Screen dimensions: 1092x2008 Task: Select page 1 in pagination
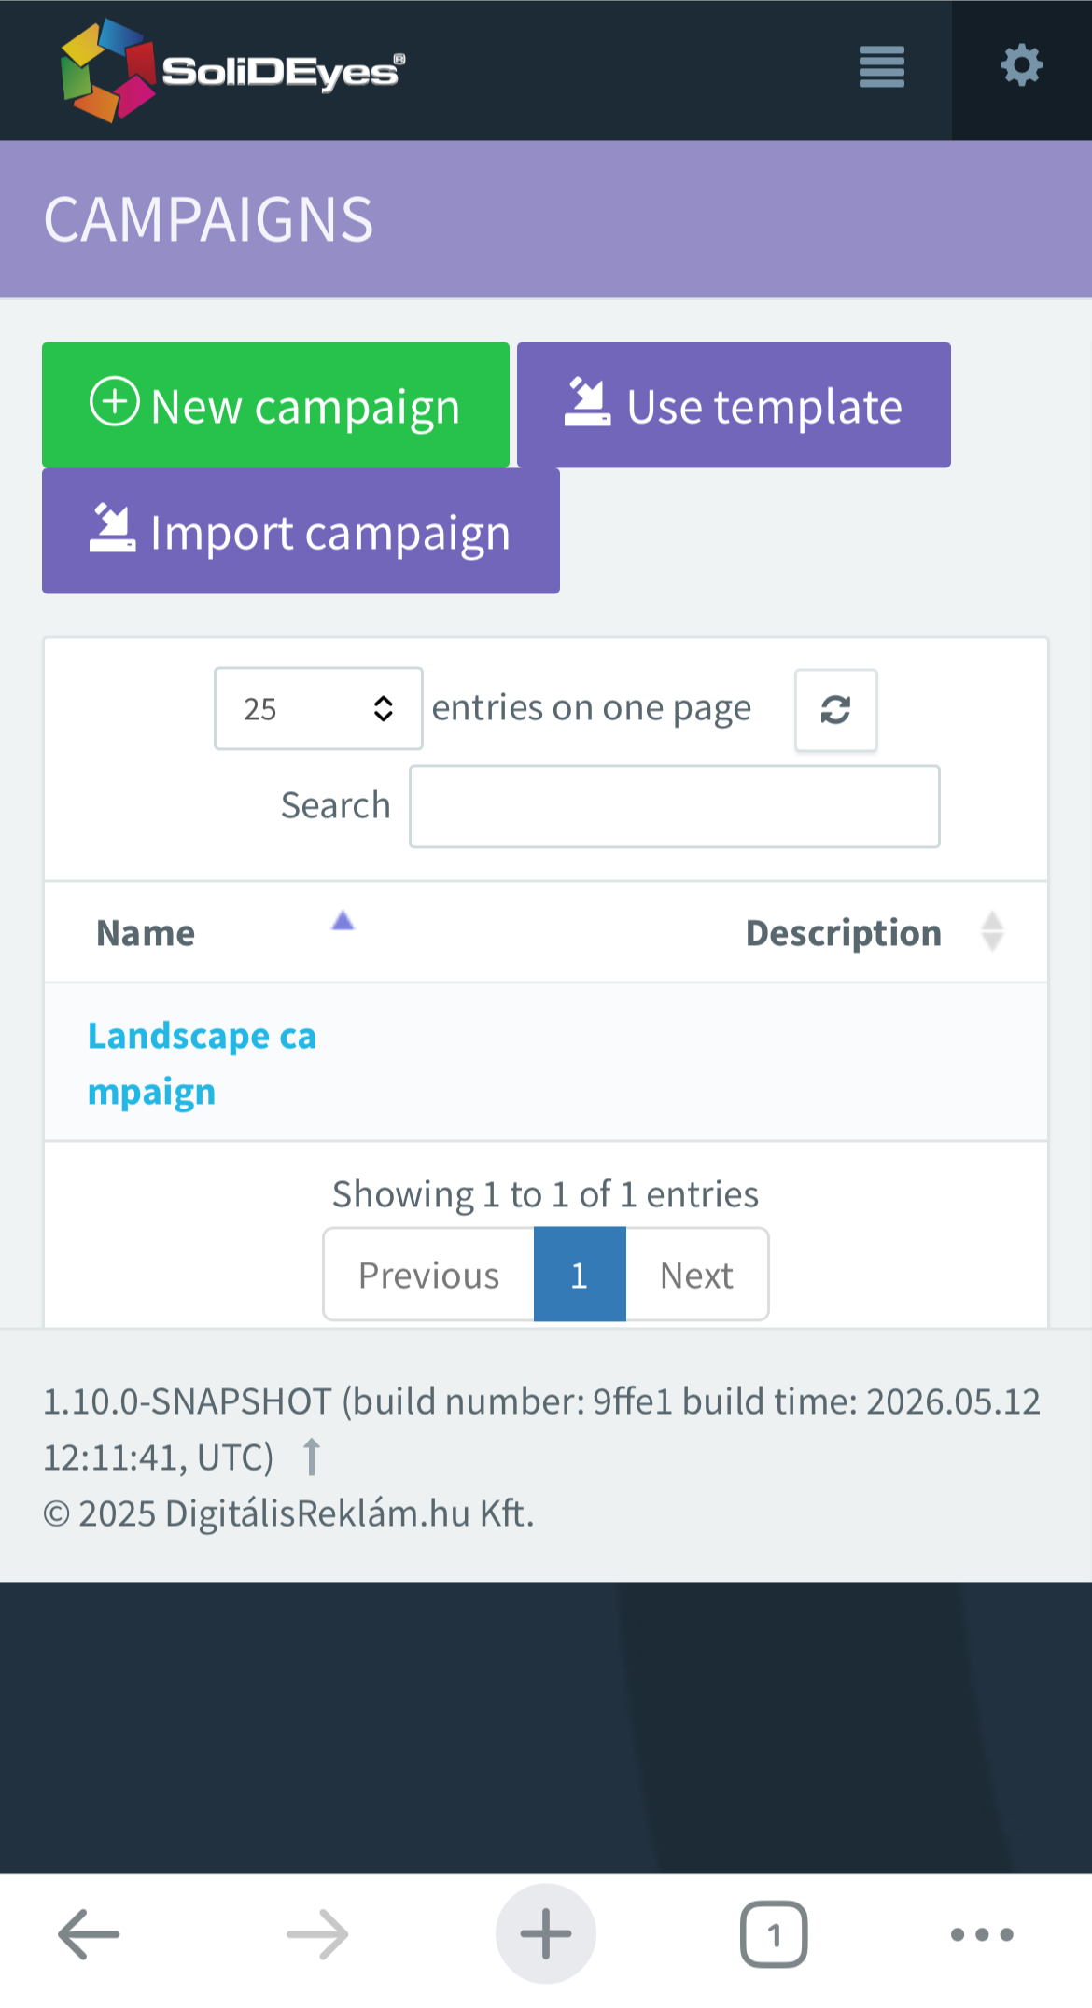[579, 1275]
